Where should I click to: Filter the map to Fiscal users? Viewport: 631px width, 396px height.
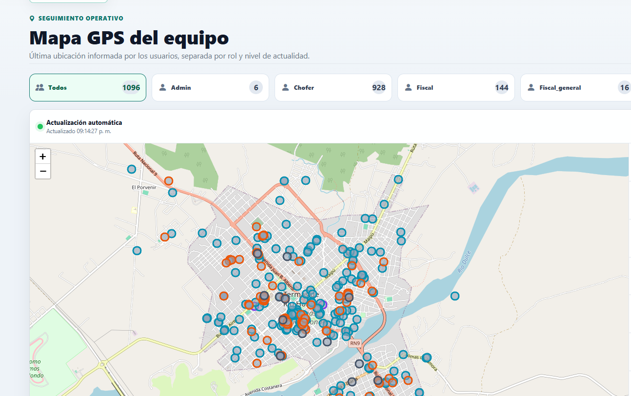pos(456,88)
